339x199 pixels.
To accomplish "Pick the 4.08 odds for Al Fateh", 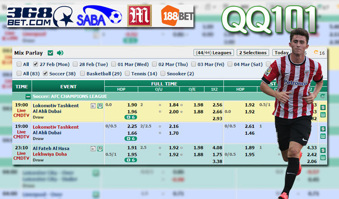I will (x=217, y=147).
